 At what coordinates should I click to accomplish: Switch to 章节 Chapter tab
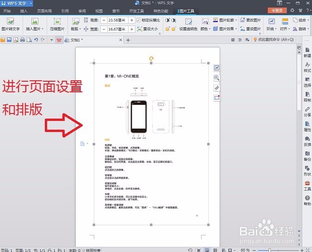pyautogui.click(x=116, y=11)
